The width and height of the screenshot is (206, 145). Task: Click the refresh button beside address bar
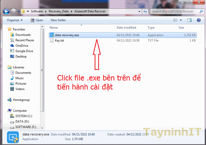tap(145, 11)
